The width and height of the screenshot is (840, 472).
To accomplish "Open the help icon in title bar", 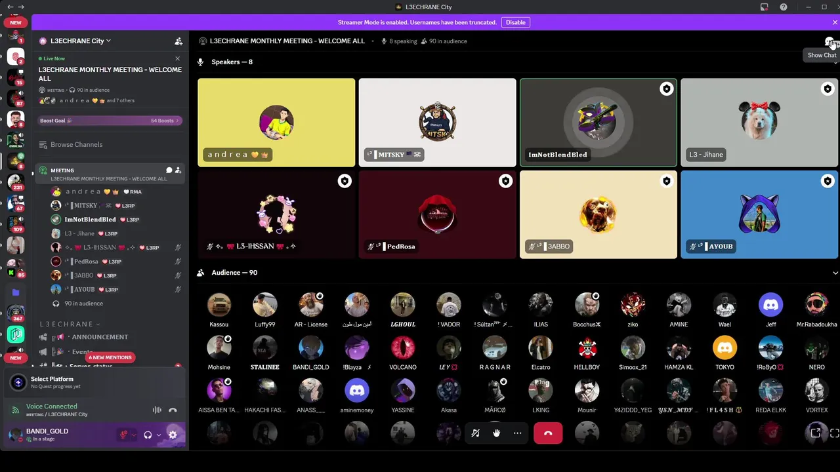I will (784, 7).
